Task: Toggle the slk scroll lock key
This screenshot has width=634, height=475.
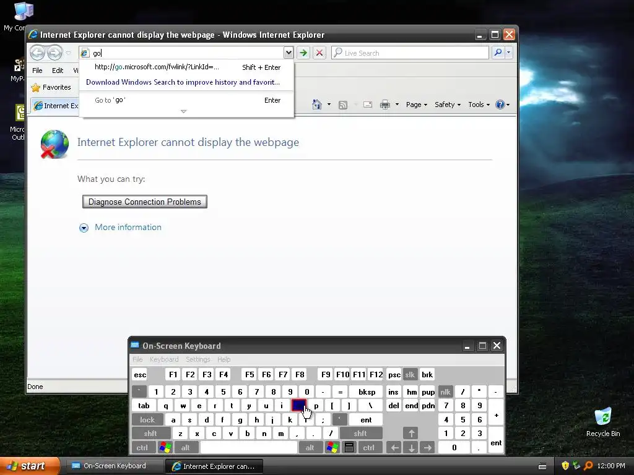Action: (410, 375)
